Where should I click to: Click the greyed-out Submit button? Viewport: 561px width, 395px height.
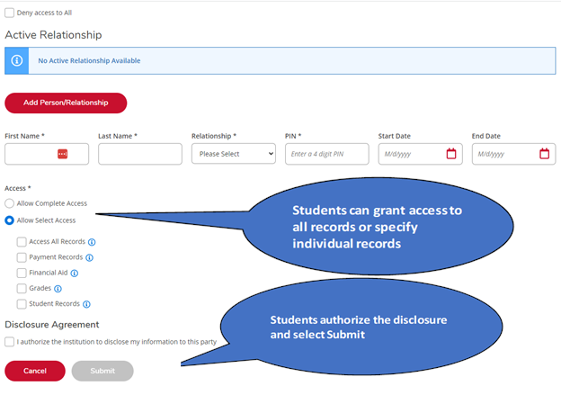(x=102, y=371)
